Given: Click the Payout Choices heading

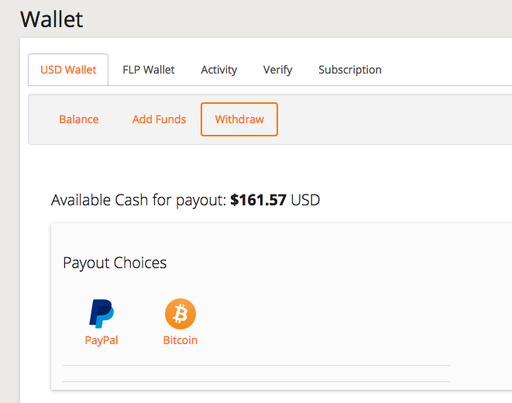Looking at the screenshot, I should click(115, 263).
